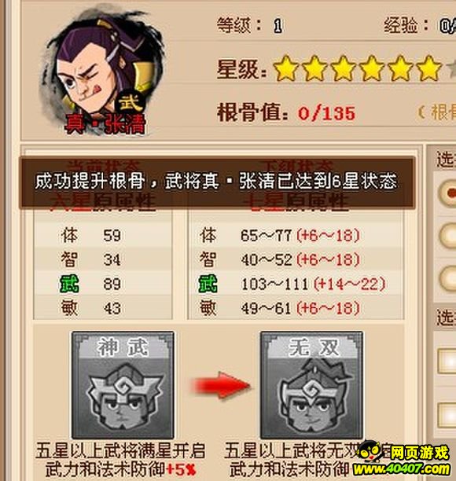
Task: Select the 神武 helmet skill icon
Action: (123, 385)
